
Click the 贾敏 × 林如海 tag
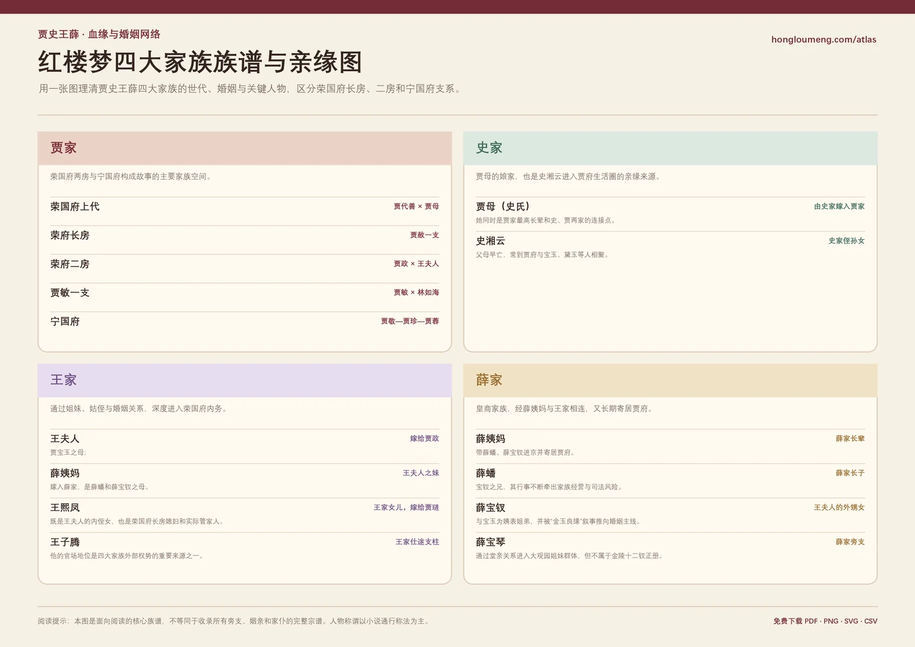pos(416,293)
